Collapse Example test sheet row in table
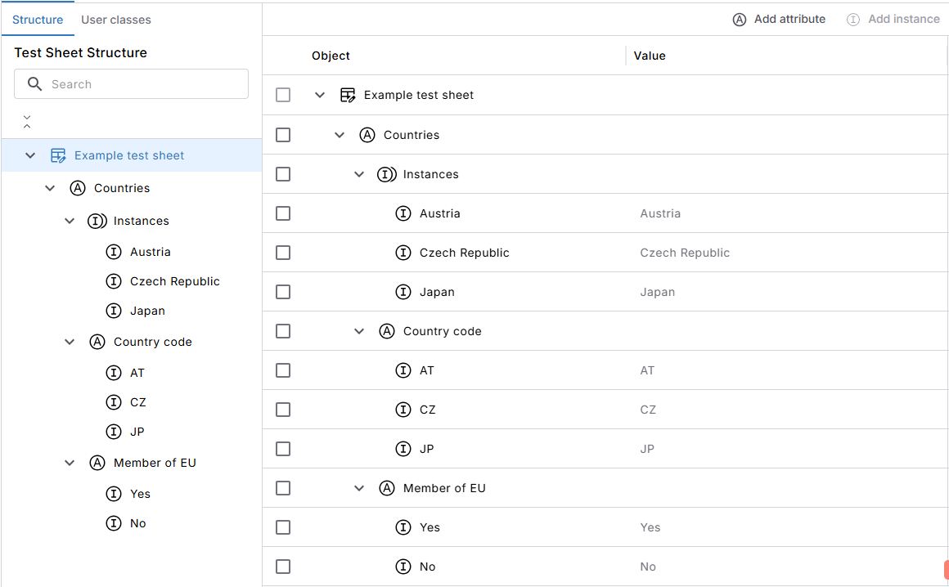The width and height of the screenshot is (949, 587). pos(320,95)
